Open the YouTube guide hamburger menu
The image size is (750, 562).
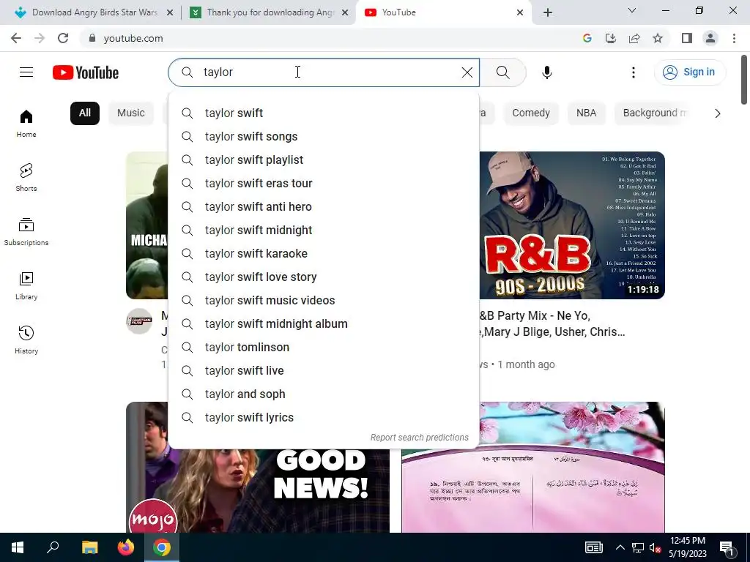(x=26, y=72)
